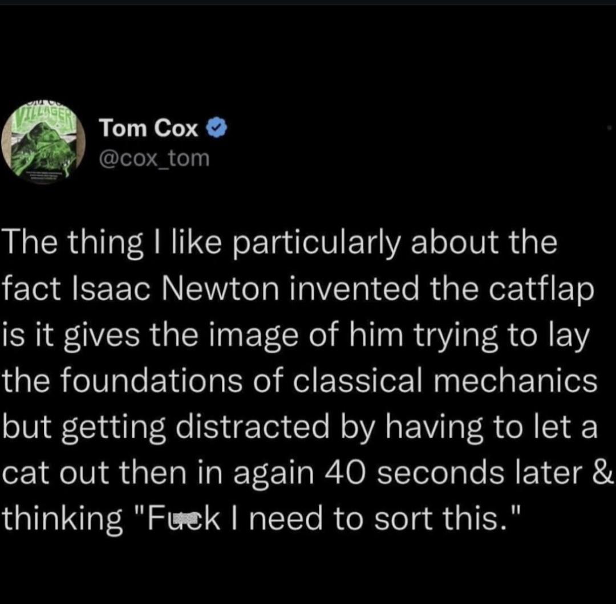616x604 pixels.
Task: Open the Tom Cox display name
Action: pyautogui.click(x=149, y=130)
